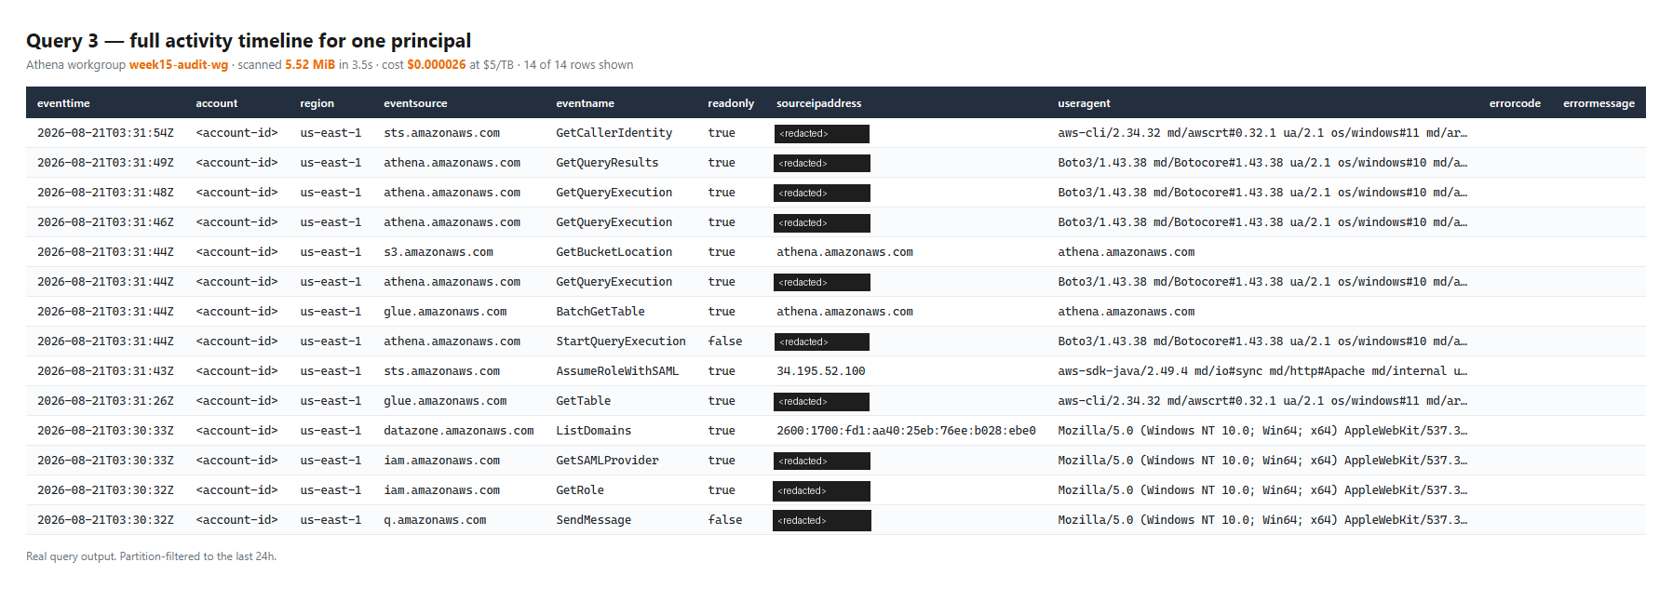
Task: Click redacted IP in GetCallerIdentity row
Action: pyautogui.click(x=822, y=134)
